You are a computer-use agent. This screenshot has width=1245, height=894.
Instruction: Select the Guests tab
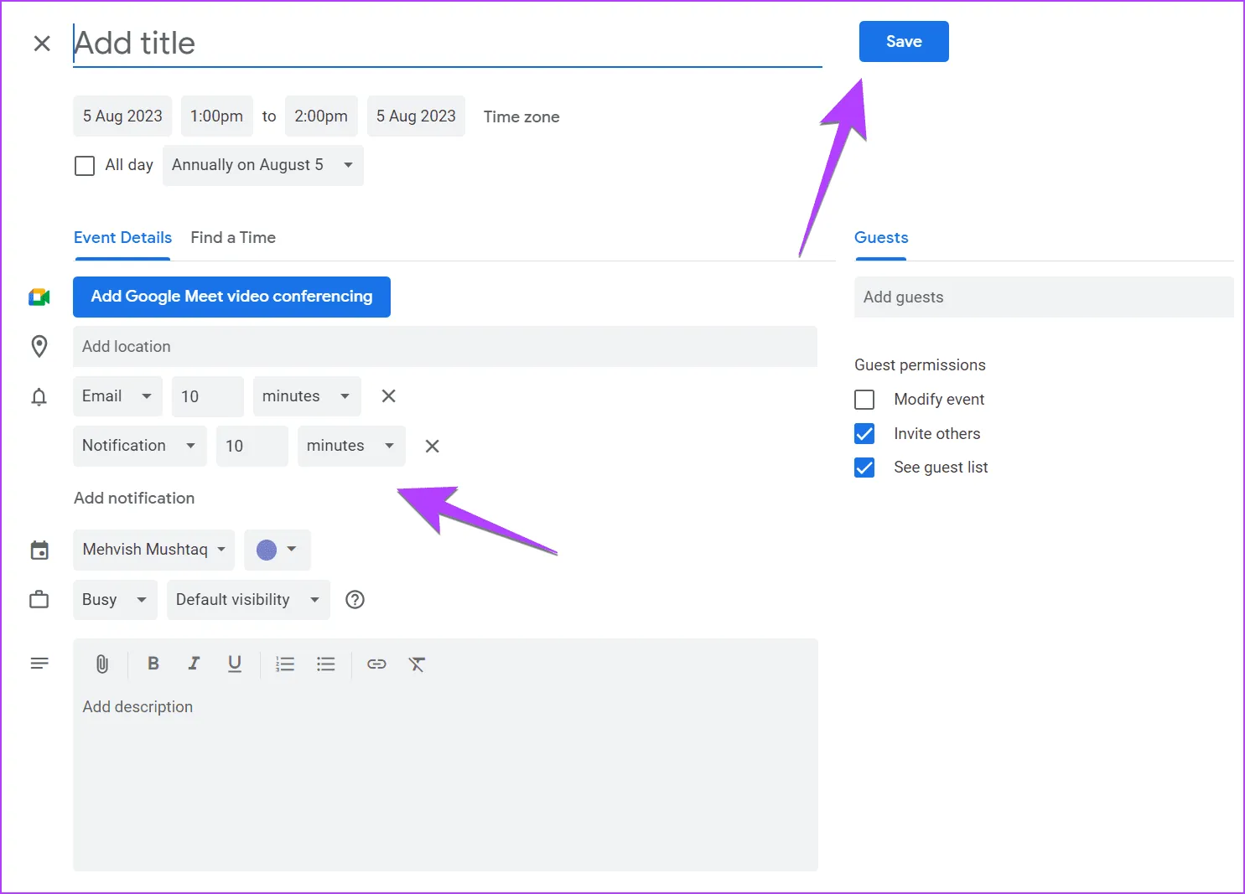coord(881,238)
